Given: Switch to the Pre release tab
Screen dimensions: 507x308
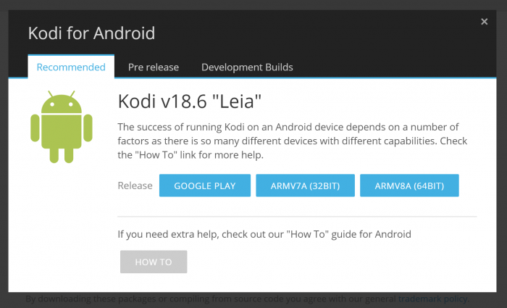Looking at the screenshot, I should 154,67.
